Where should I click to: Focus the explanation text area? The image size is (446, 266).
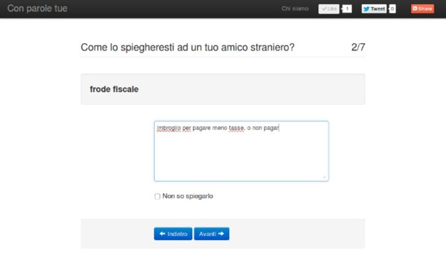click(241, 151)
